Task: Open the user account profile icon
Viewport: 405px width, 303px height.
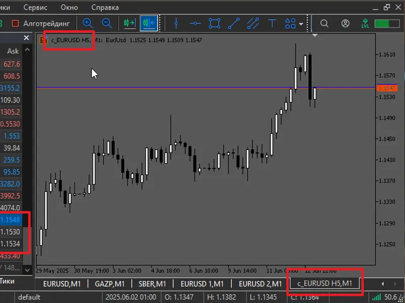Action: click(345, 23)
